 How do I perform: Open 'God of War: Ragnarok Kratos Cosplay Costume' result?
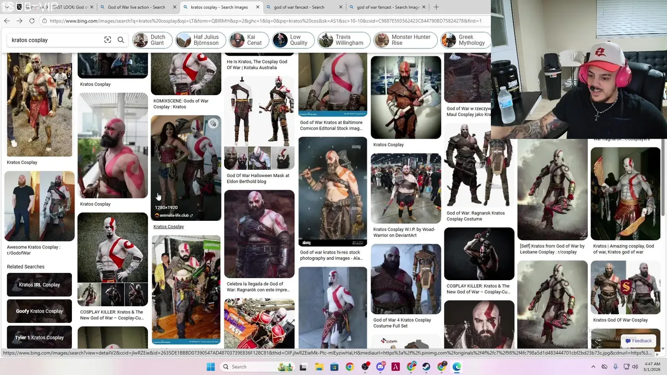(476, 216)
